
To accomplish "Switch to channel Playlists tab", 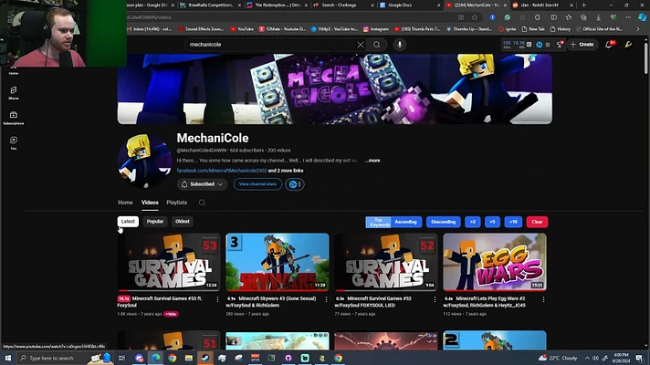I will click(x=176, y=203).
